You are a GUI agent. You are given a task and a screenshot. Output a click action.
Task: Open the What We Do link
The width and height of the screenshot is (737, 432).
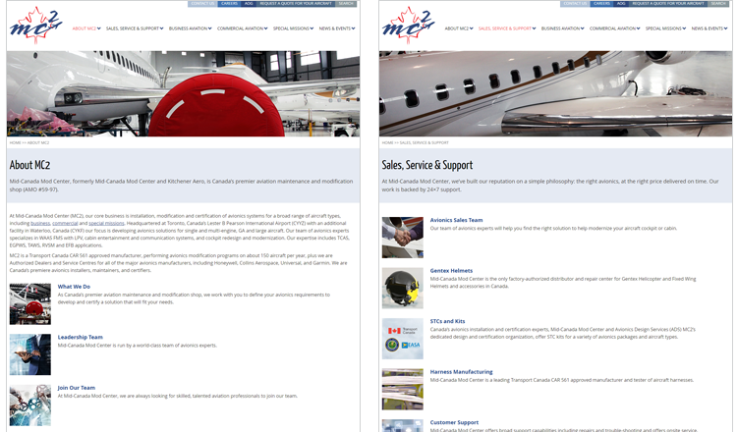point(74,287)
